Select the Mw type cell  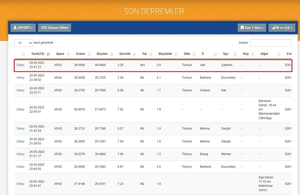tap(143, 65)
